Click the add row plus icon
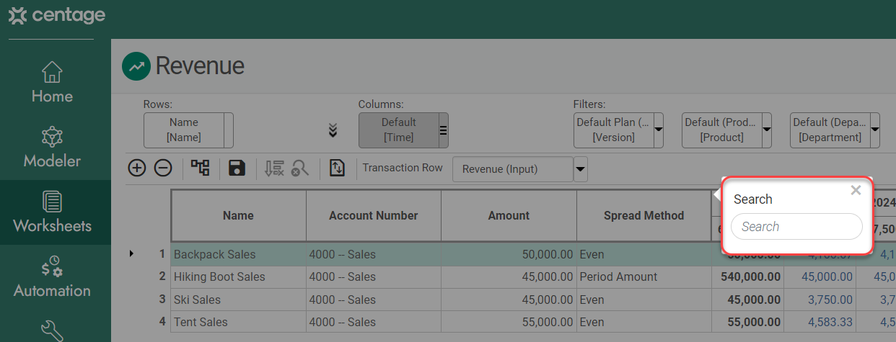The image size is (896, 342). pos(136,168)
